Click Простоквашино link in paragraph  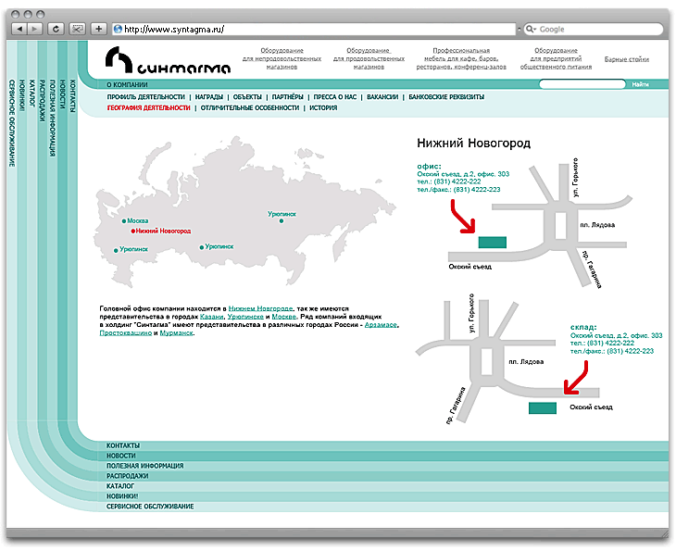tap(125, 333)
